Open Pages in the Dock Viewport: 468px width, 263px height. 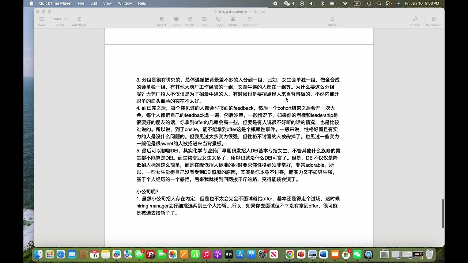pos(184,254)
